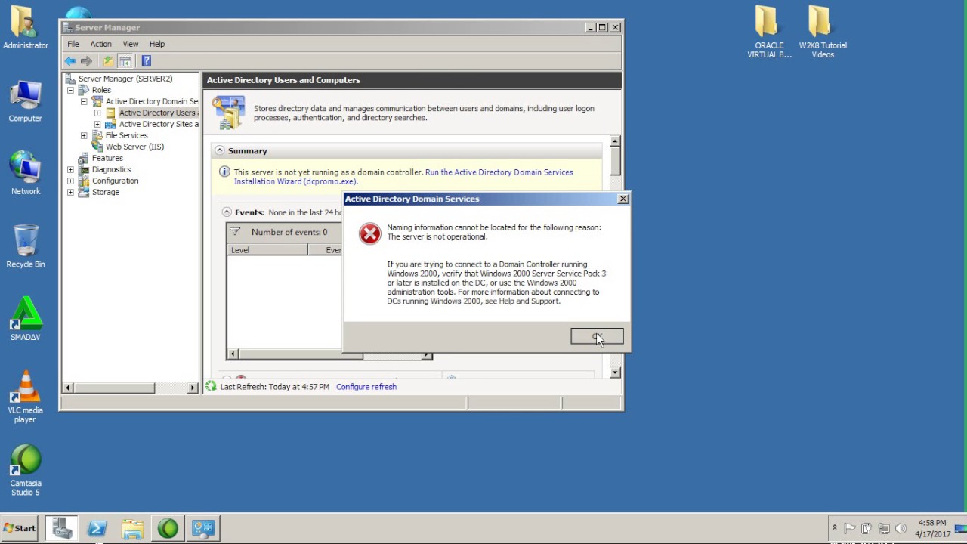Toggle the show/hide console tree icon
967x544 pixels.
point(125,61)
